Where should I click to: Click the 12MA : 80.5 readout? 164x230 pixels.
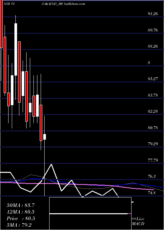[21, 212]
